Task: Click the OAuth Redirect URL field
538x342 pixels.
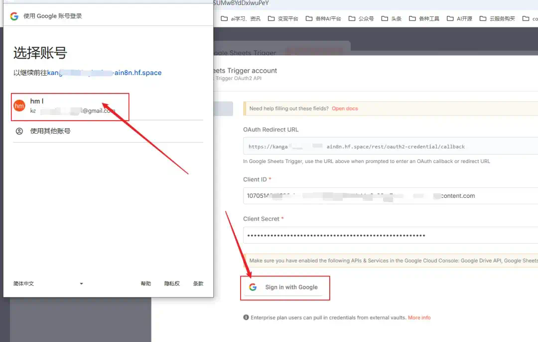Action: (391, 147)
